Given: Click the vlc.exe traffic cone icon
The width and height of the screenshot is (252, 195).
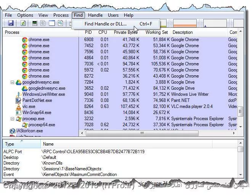Looking at the screenshot, I should pyautogui.click(x=18, y=107).
